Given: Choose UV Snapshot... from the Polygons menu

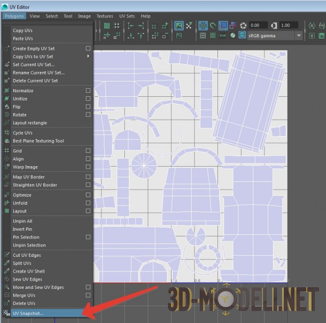Looking at the screenshot, I should pyautogui.click(x=47, y=313).
